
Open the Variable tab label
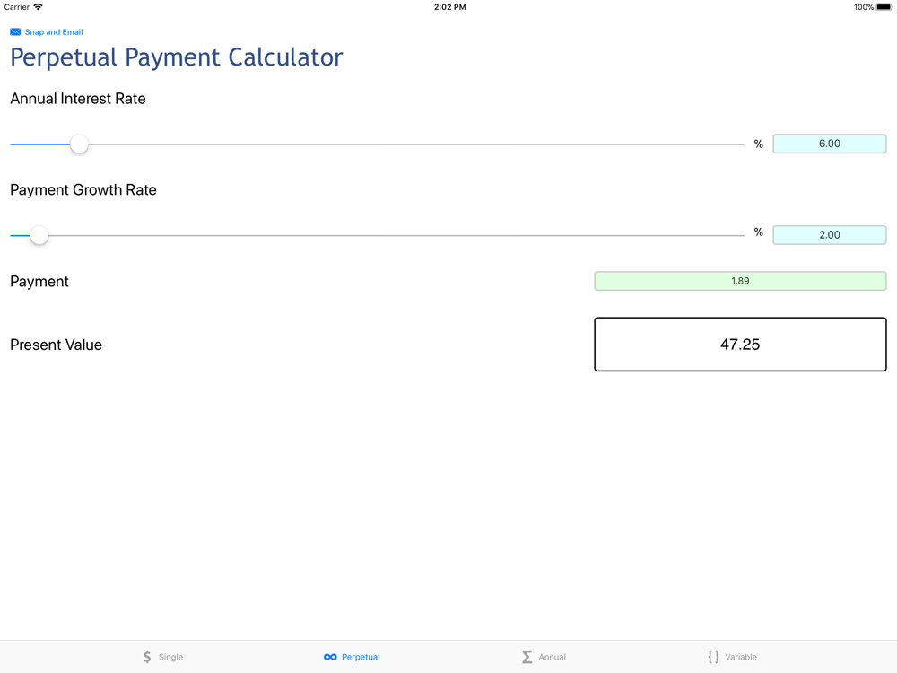pos(741,657)
